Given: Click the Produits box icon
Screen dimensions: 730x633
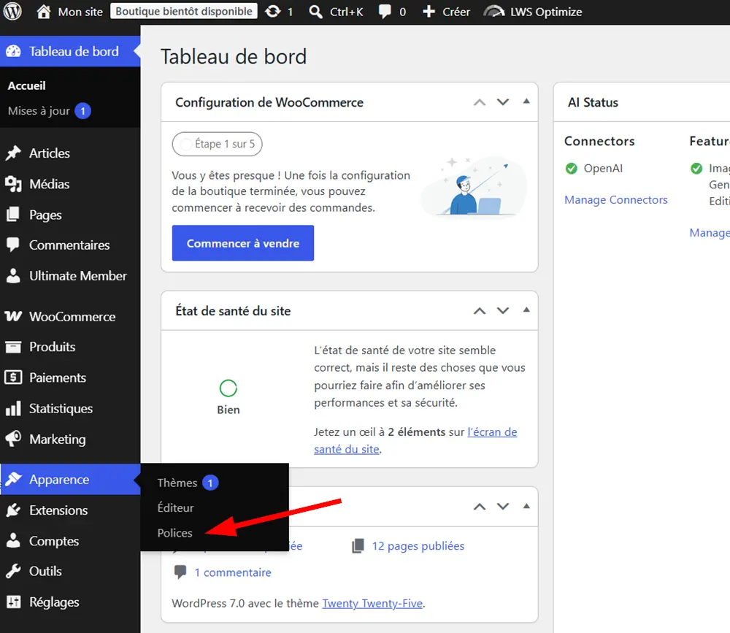Looking at the screenshot, I should point(13,347).
